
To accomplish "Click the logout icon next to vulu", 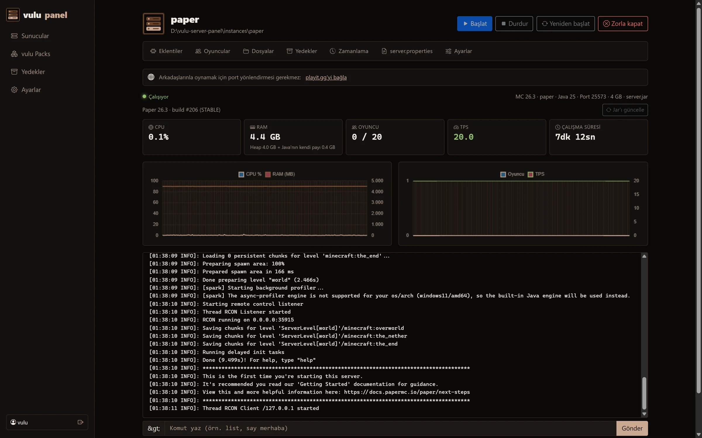I will [80, 422].
